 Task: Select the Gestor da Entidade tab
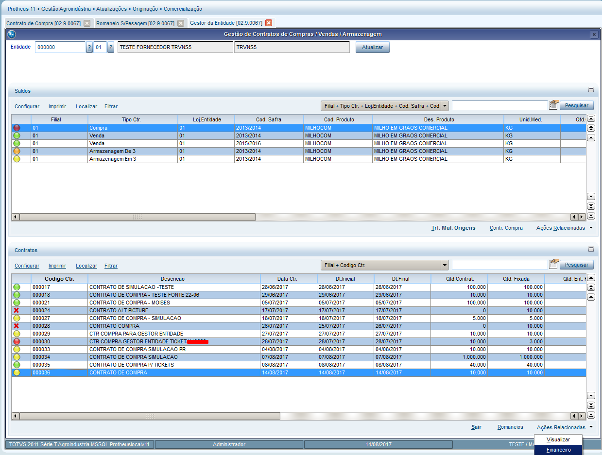coord(226,23)
